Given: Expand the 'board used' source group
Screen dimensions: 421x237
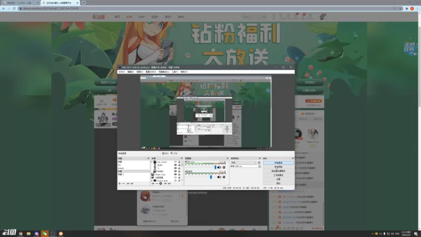Looking at the screenshot, I should click(152, 181).
